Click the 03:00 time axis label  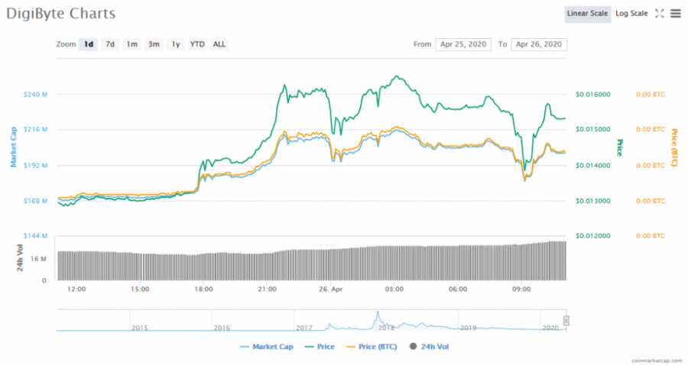tap(394, 289)
